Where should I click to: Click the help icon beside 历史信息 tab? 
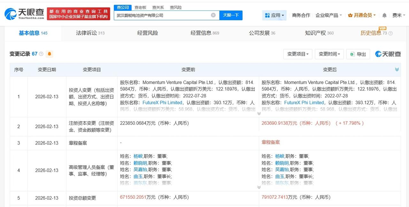click(x=390, y=33)
